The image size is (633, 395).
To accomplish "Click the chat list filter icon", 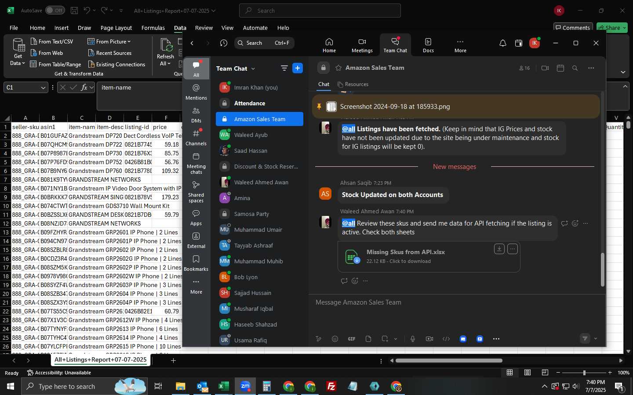I will click(284, 68).
